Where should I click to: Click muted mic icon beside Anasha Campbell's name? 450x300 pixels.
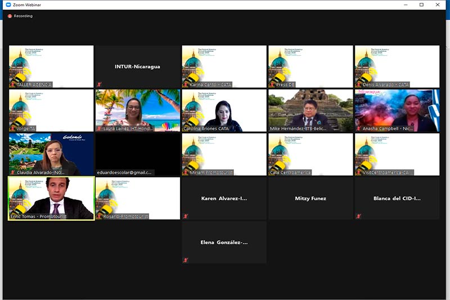point(359,128)
